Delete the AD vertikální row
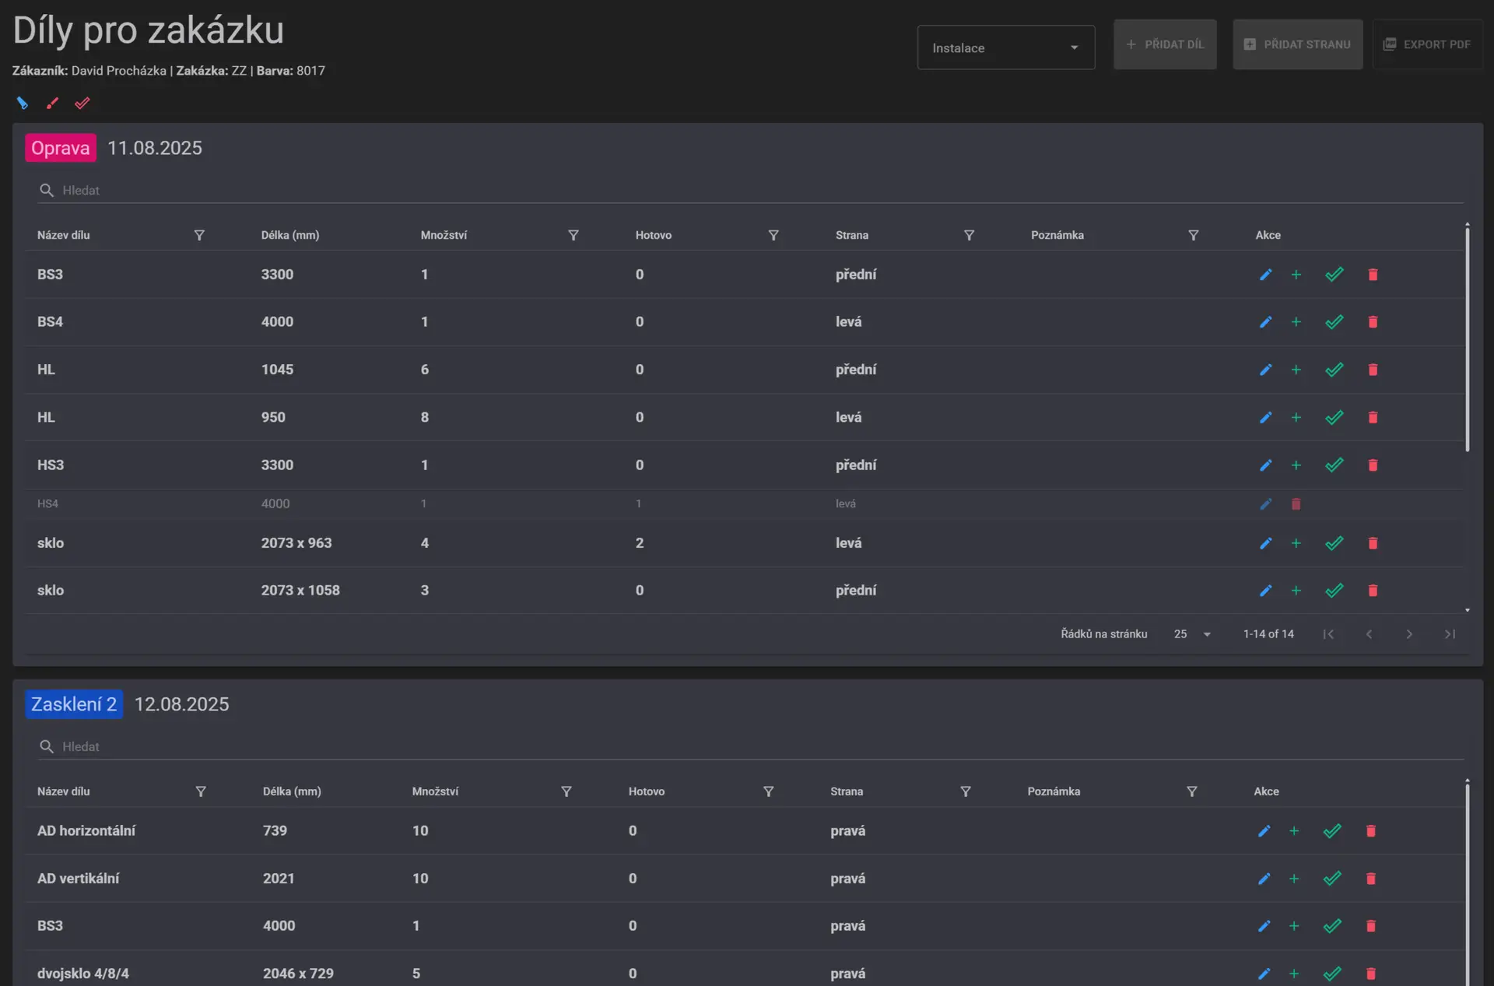This screenshot has height=986, width=1494. (1370, 879)
